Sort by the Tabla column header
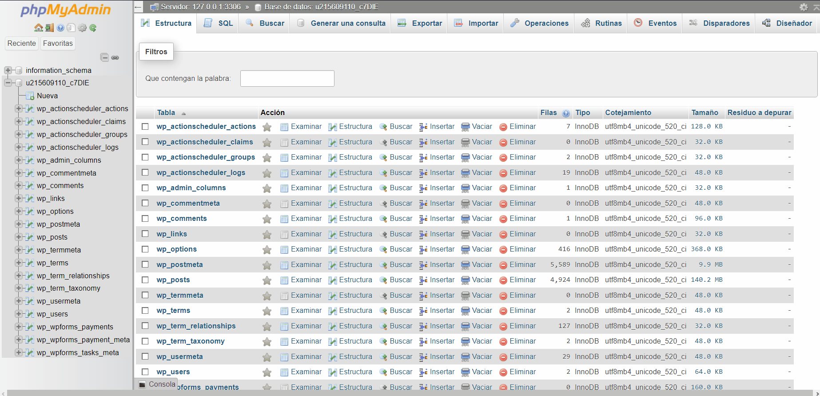The image size is (820, 396). (x=166, y=113)
